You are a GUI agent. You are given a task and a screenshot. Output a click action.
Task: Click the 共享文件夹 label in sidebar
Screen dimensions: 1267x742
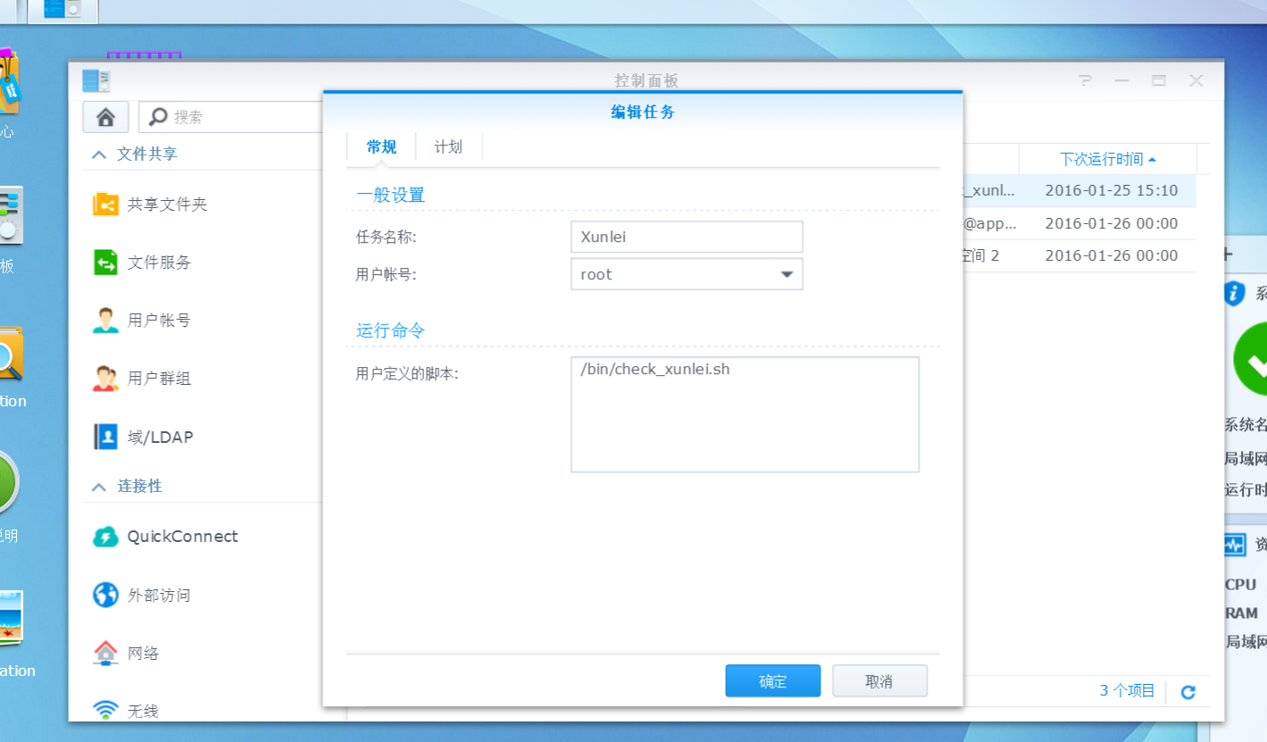pyautogui.click(x=167, y=204)
